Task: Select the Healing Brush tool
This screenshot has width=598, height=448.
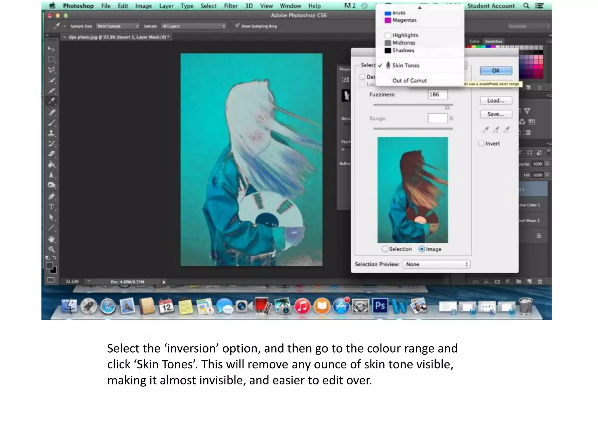Action: coord(51,112)
